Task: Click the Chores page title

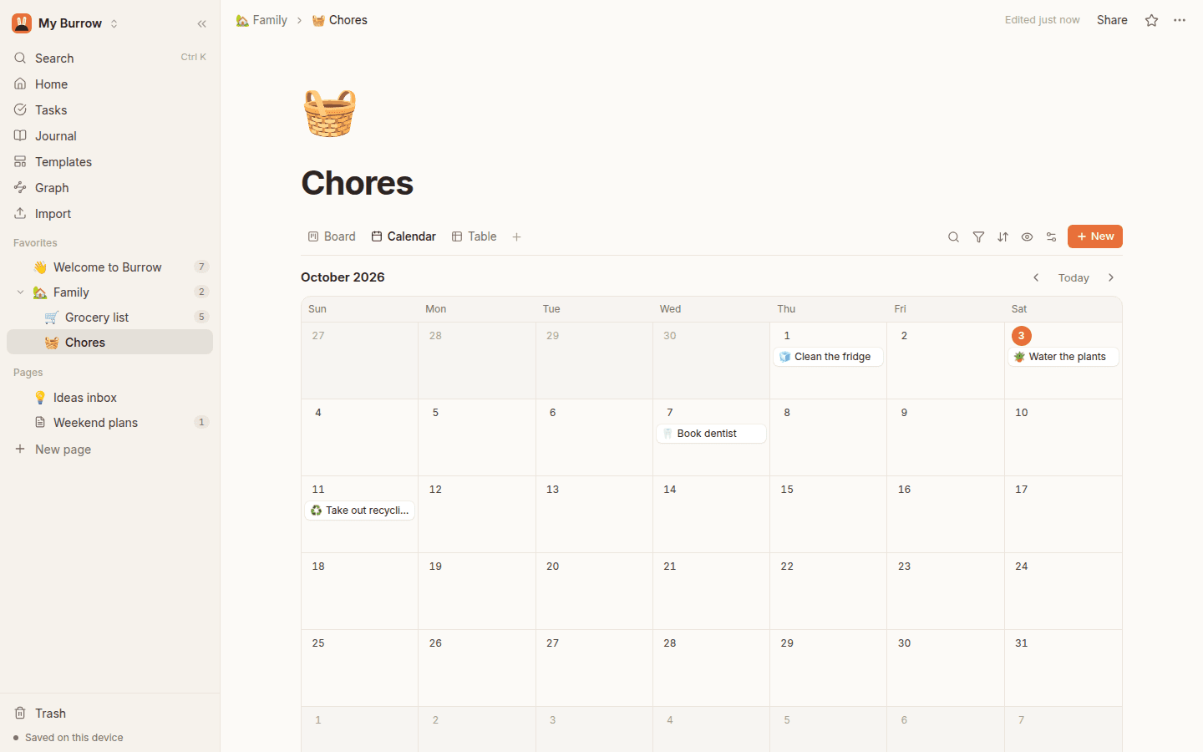Action: 357,183
